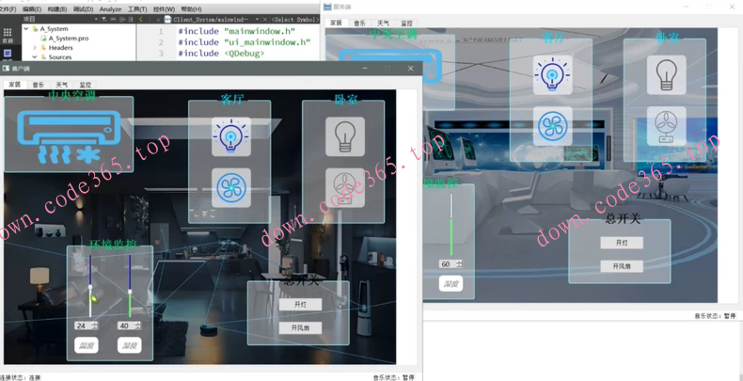The height and width of the screenshot is (381, 743).
Task: Click the 温度 button in client window
Action: click(x=87, y=345)
